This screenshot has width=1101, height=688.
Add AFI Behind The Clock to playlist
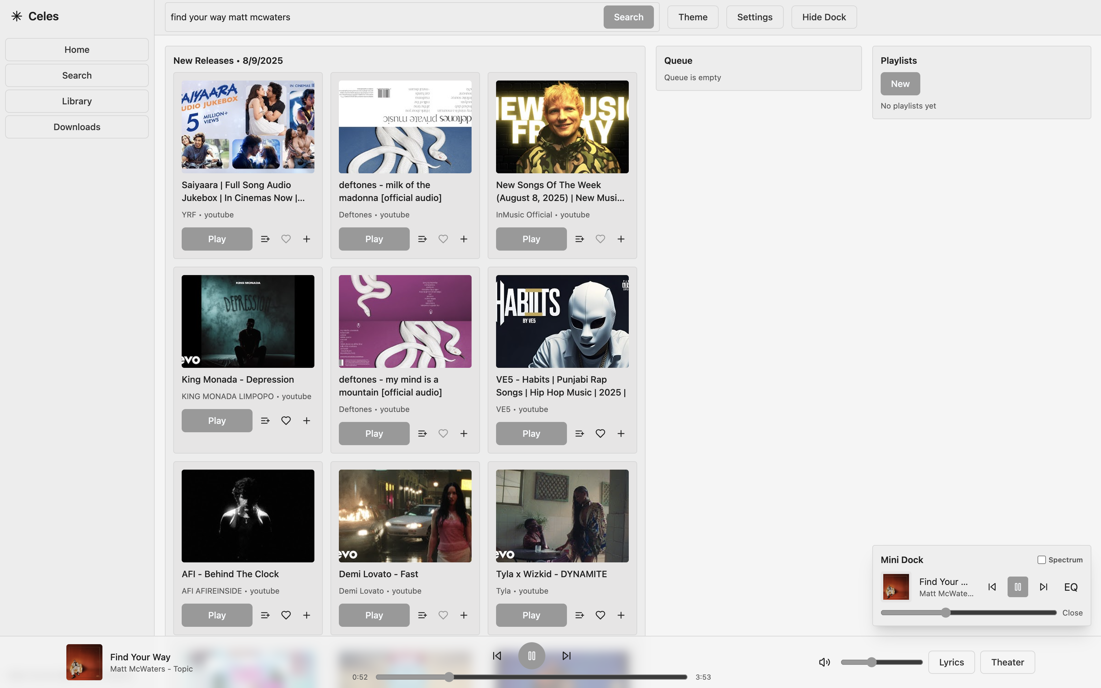(307, 615)
